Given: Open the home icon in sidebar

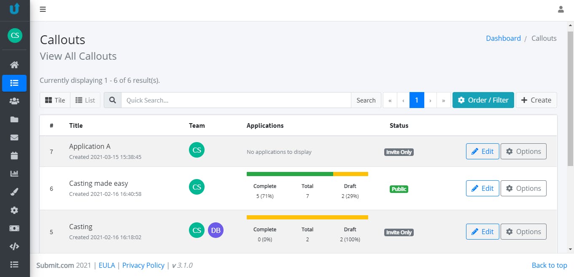Looking at the screenshot, I should [14, 65].
